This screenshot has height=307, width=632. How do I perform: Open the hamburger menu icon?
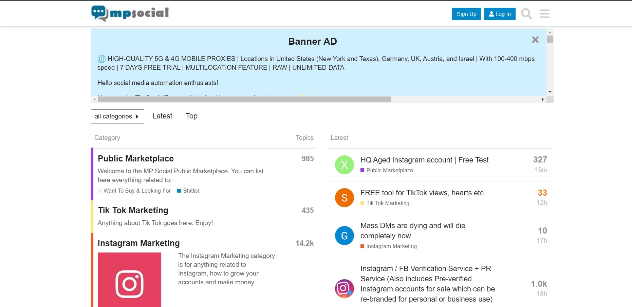(x=544, y=14)
